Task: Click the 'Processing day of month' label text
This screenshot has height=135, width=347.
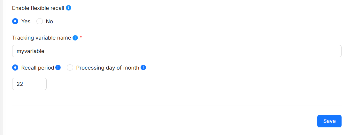Action: [x=108, y=68]
